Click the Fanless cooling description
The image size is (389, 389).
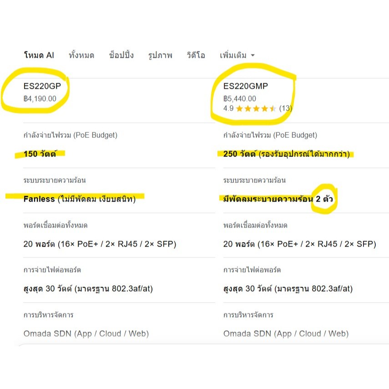[x=79, y=199]
